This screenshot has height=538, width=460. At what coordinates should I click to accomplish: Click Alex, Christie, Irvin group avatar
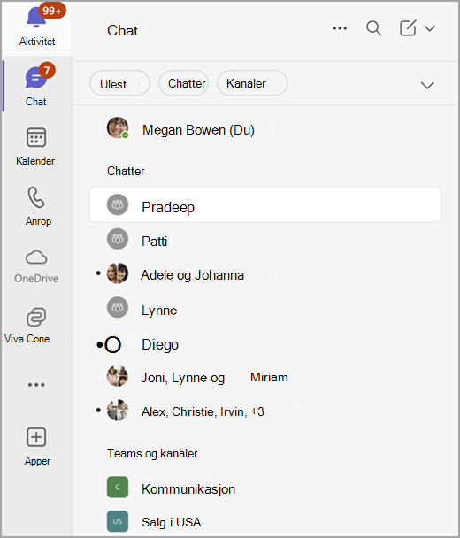118,410
